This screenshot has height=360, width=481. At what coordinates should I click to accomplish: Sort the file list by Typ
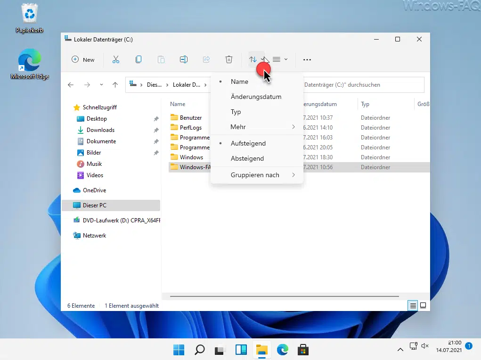(236, 112)
